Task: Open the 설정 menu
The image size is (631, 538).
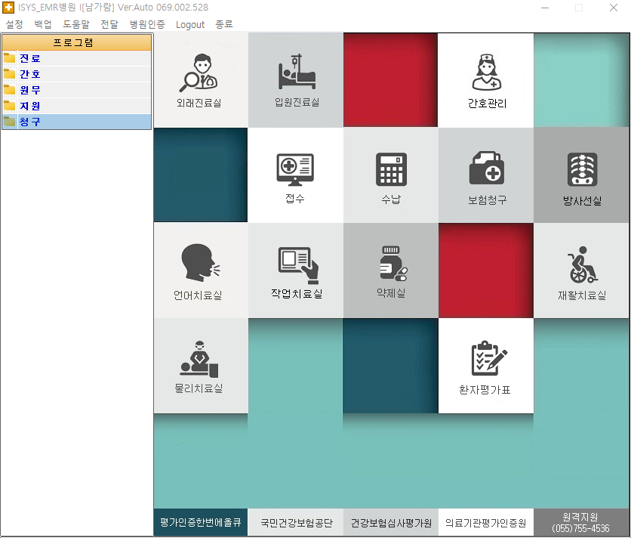Action: point(14,24)
